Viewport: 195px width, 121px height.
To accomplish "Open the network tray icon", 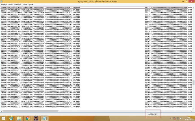I will coord(178,118).
